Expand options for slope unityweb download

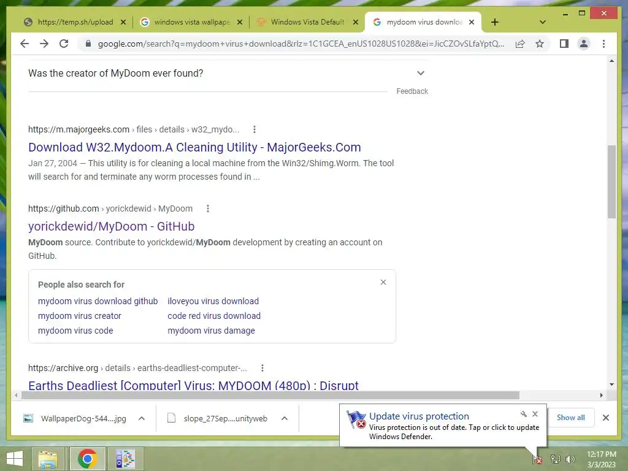tap(285, 418)
